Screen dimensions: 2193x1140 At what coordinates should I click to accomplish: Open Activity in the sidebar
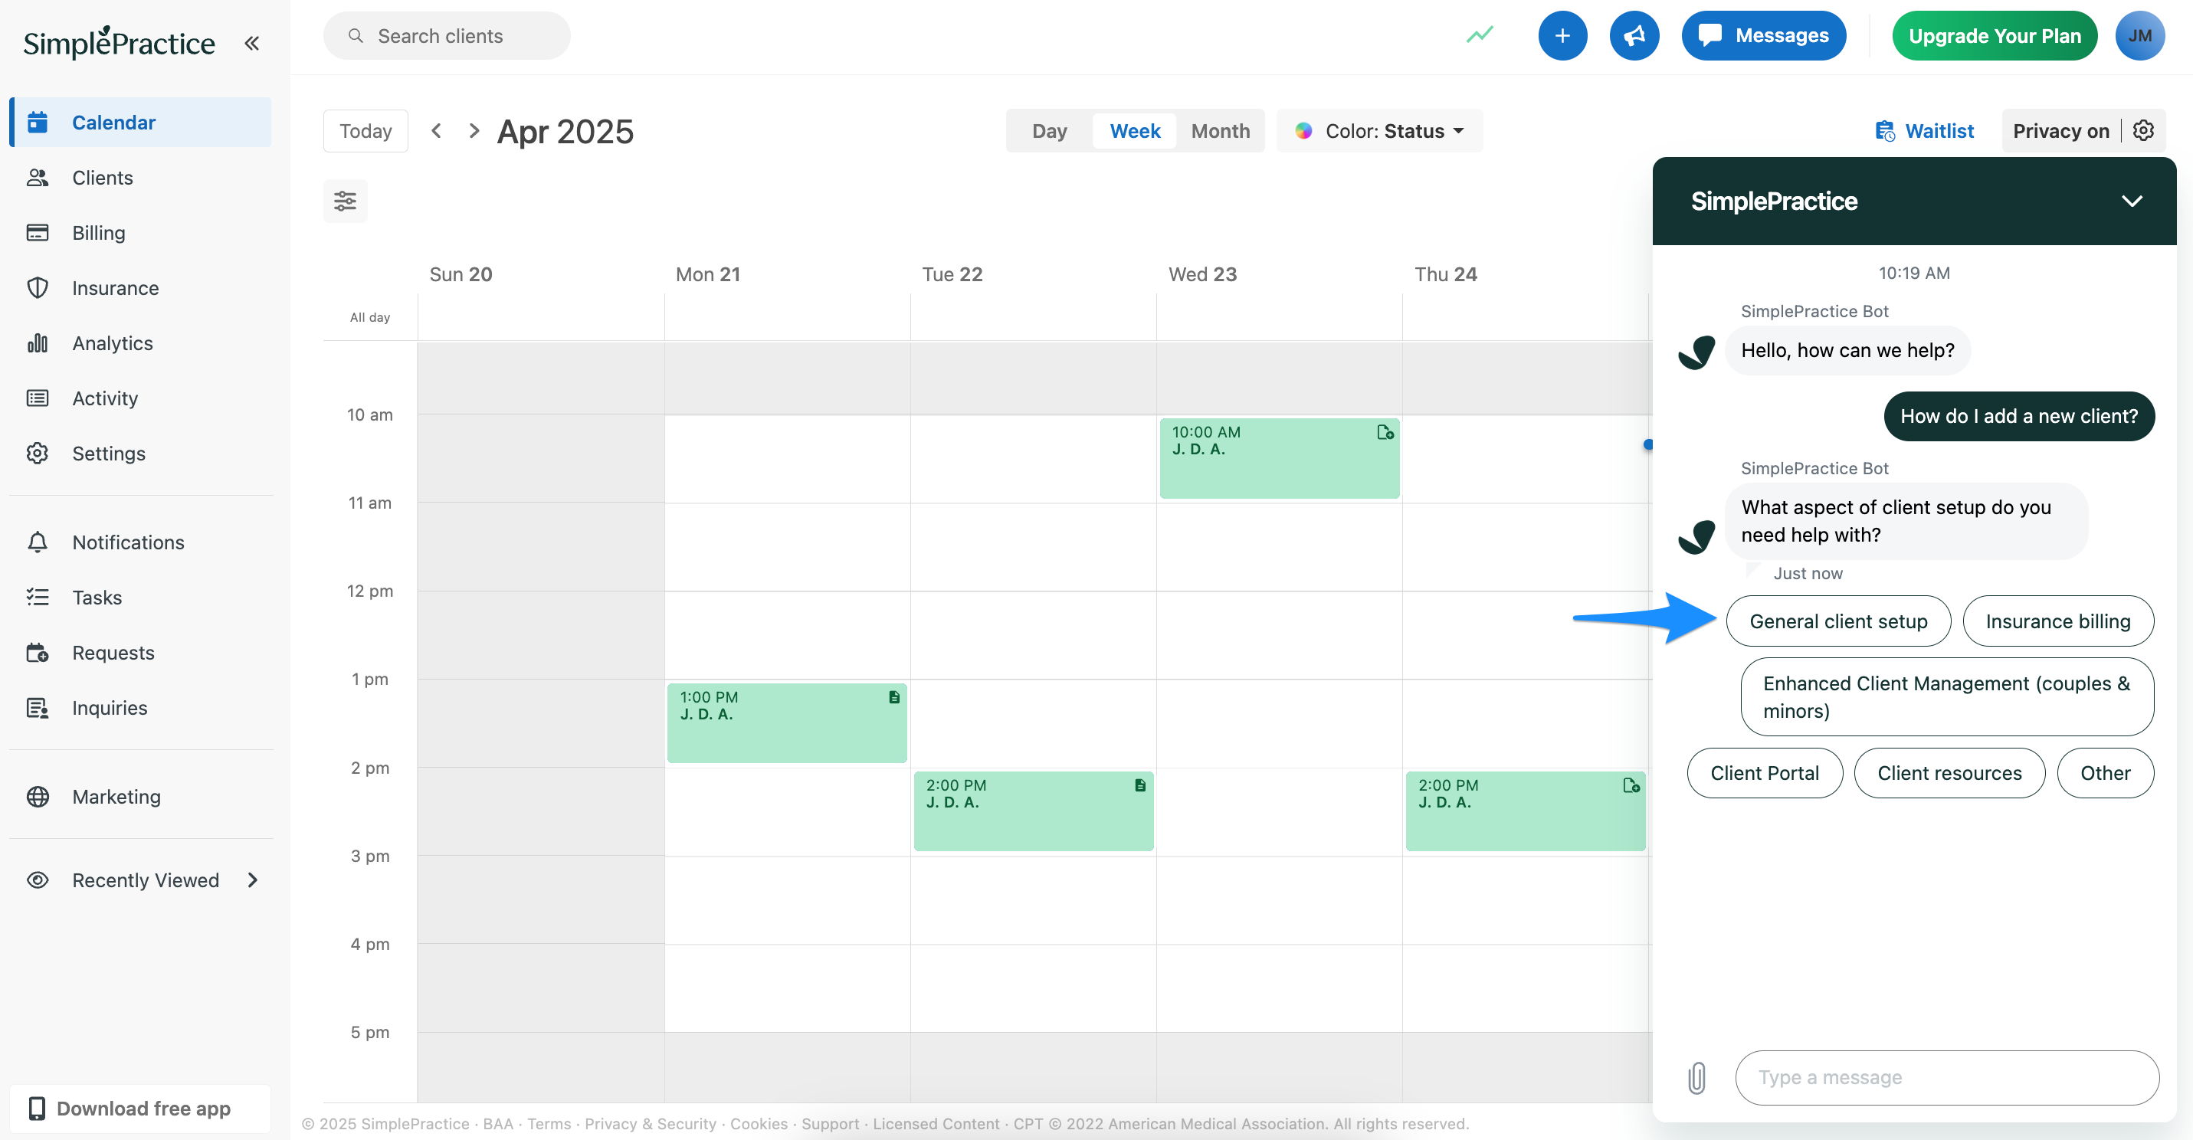140,398
